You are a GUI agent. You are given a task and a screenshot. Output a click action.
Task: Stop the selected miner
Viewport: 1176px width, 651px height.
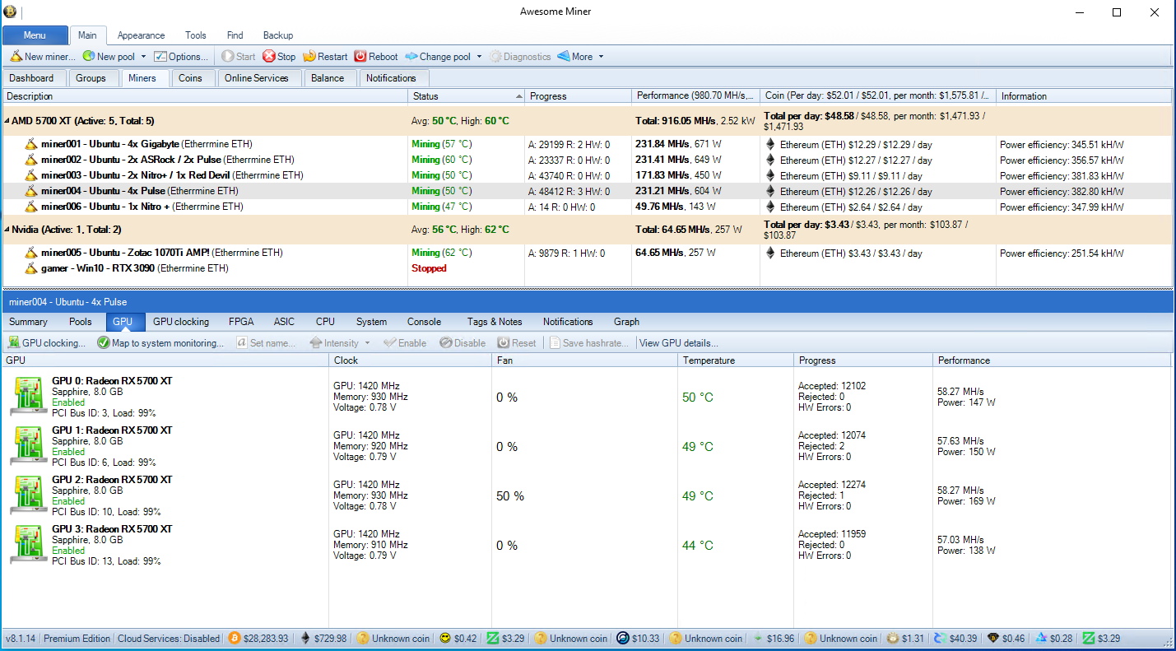point(279,57)
